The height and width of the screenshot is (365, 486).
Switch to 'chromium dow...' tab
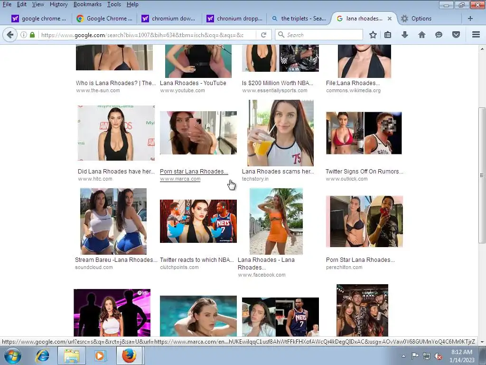click(169, 19)
